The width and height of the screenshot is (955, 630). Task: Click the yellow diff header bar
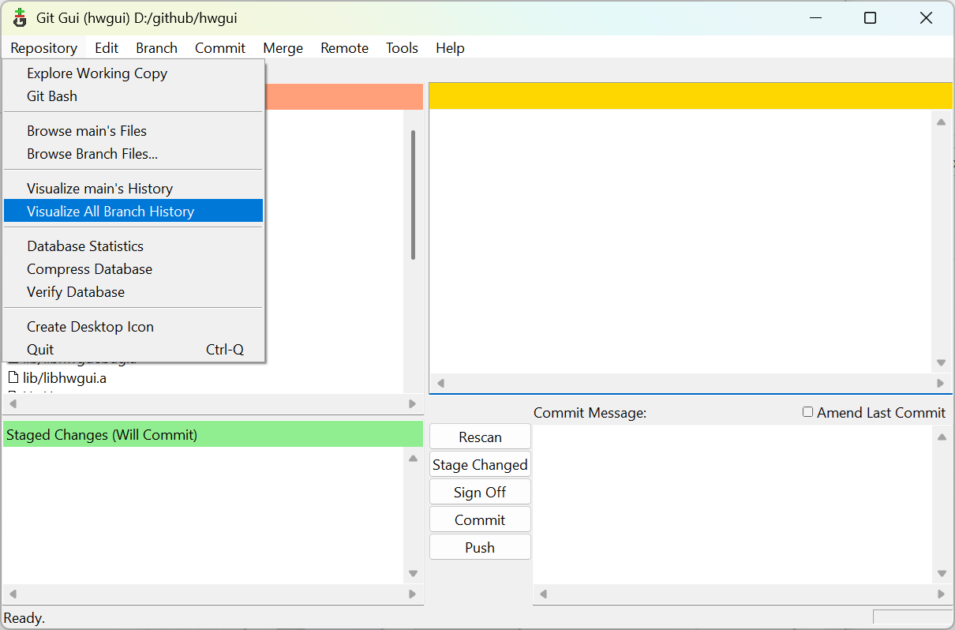[690, 96]
